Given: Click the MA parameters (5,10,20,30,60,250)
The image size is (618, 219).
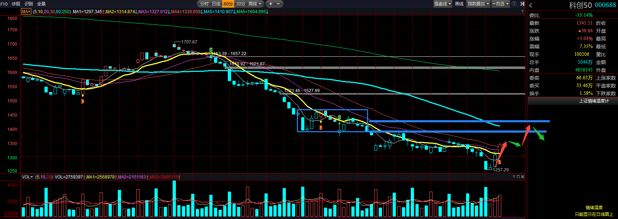Looking at the screenshot, I should [52, 12].
